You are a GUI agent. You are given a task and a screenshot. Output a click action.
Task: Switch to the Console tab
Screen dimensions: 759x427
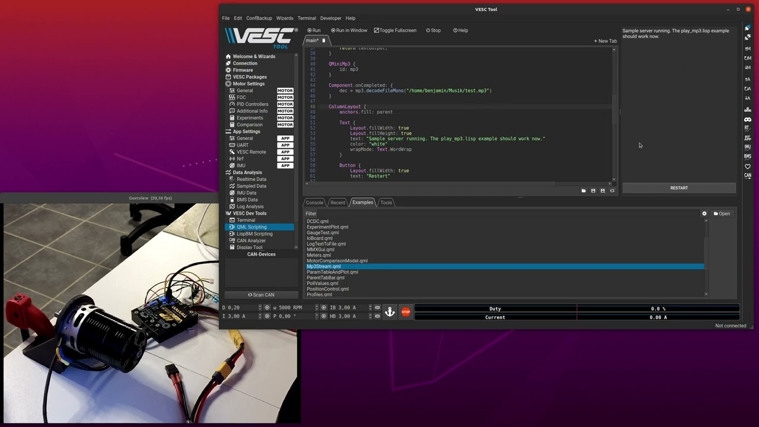click(x=314, y=203)
